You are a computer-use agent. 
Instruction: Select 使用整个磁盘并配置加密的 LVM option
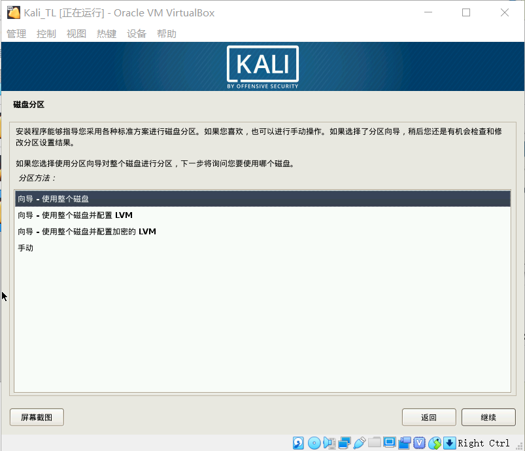263,231
